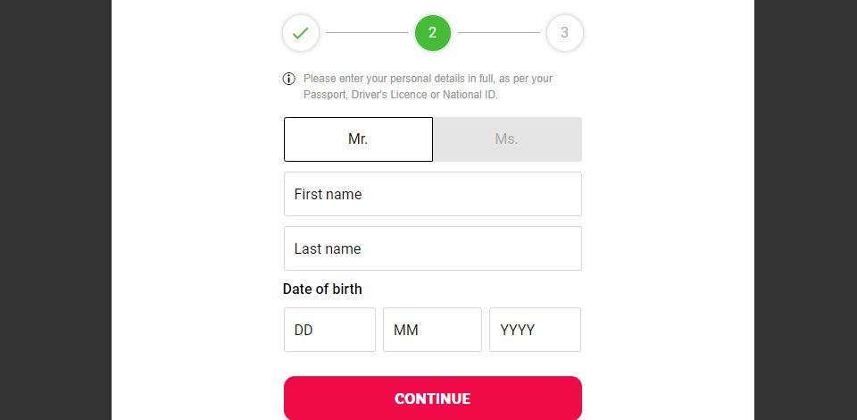Click the grey step 3 circle
This screenshot has height=420, width=857.
point(564,33)
